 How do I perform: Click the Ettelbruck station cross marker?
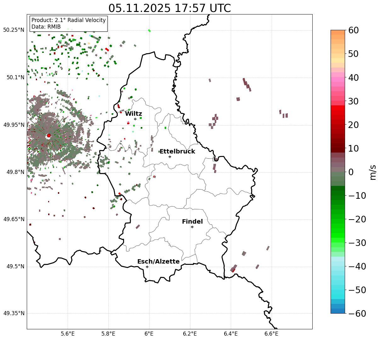pyautogui.click(x=170, y=157)
